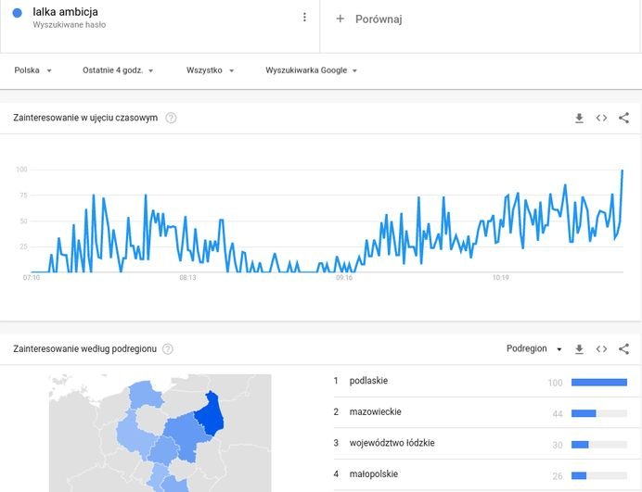This screenshot has width=642, height=492.
Task: Open embed code for time chart
Action: [601, 118]
